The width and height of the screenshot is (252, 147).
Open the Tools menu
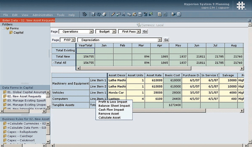click(61, 15)
